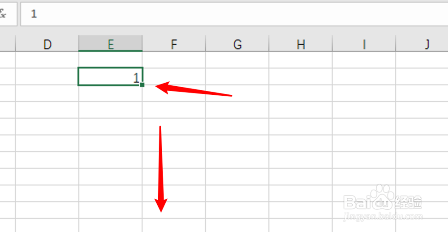Viewport: 448px width, 232px height.
Task: Select the highlighted column E header
Action: click(111, 44)
